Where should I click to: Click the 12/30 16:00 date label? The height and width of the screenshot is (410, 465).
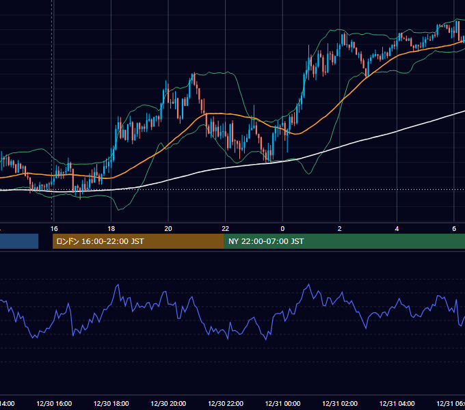(x=54, y=404)
